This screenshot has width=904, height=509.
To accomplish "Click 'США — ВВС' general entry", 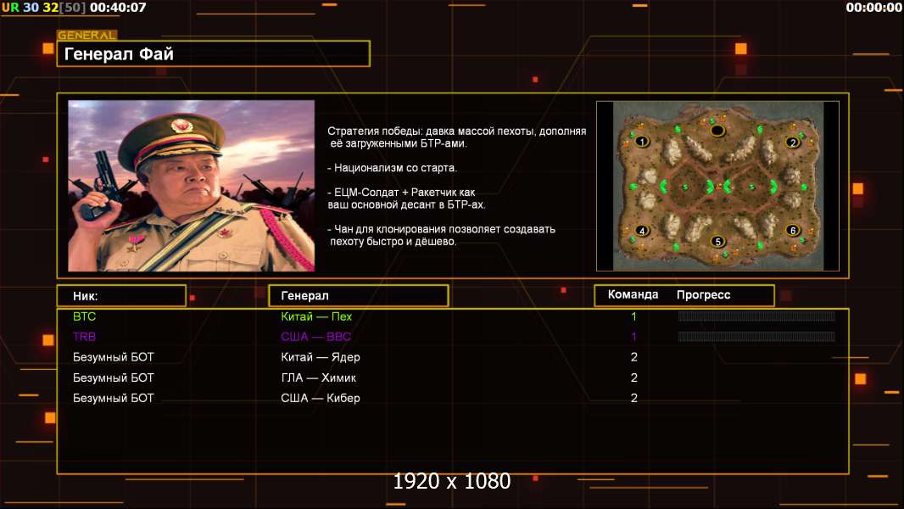I will pos(316,337).
